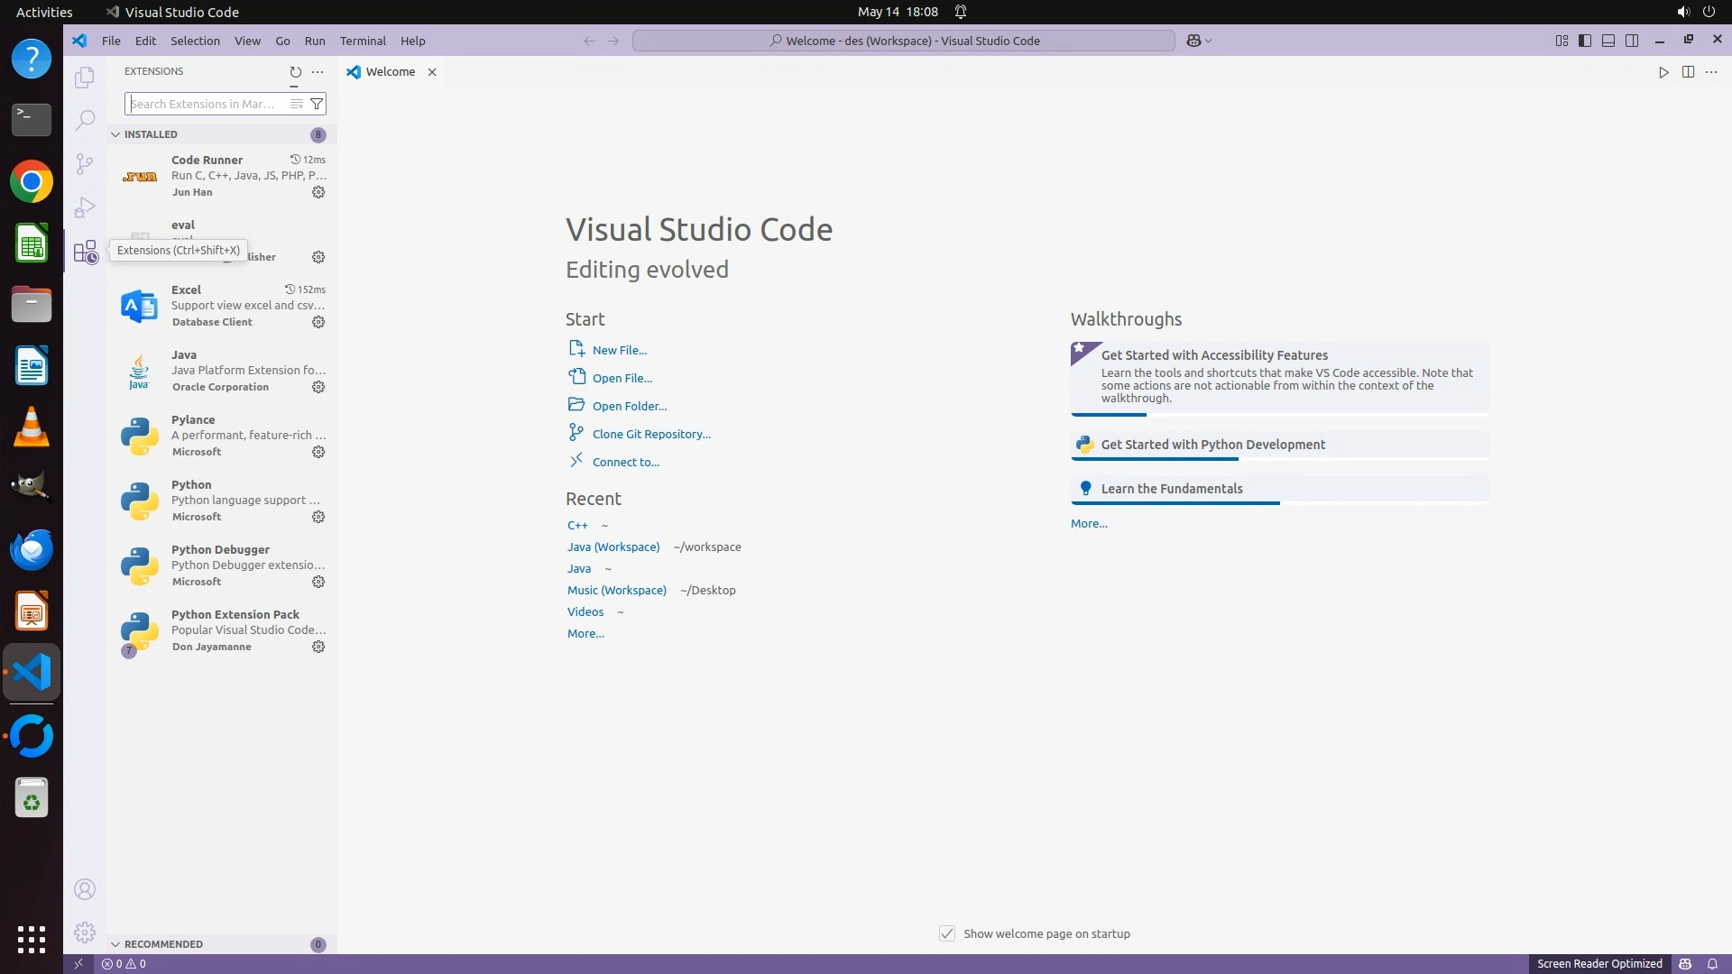Open the Accounts icon in activity bar
Image resolution: width=1732 pixels, height=974 pixels.
coord(85,889)
